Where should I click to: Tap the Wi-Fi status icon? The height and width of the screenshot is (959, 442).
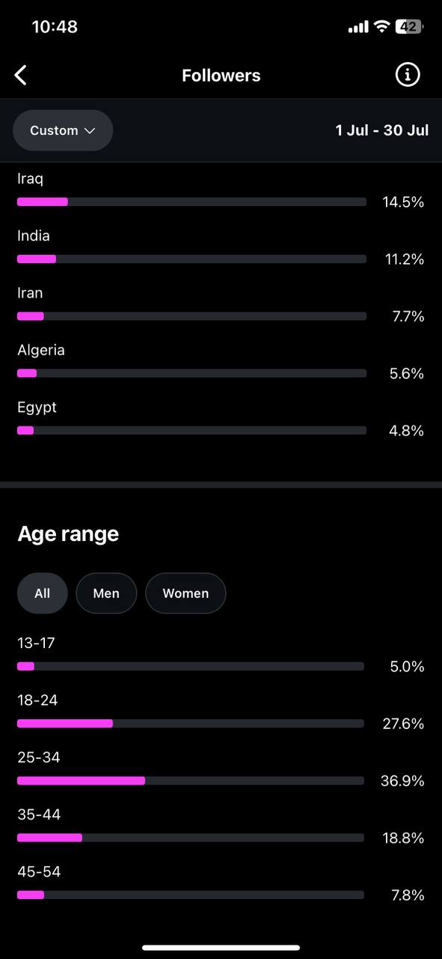(381, 27)
